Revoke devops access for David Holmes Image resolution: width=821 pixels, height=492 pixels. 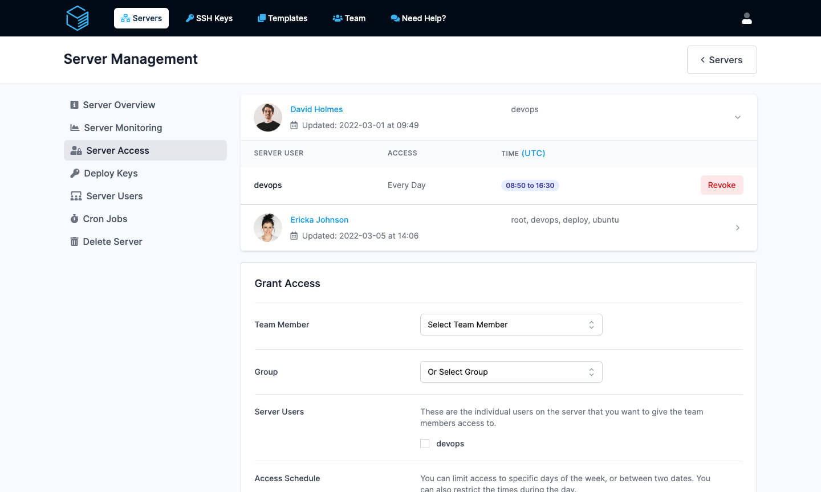tap(722, 185)
